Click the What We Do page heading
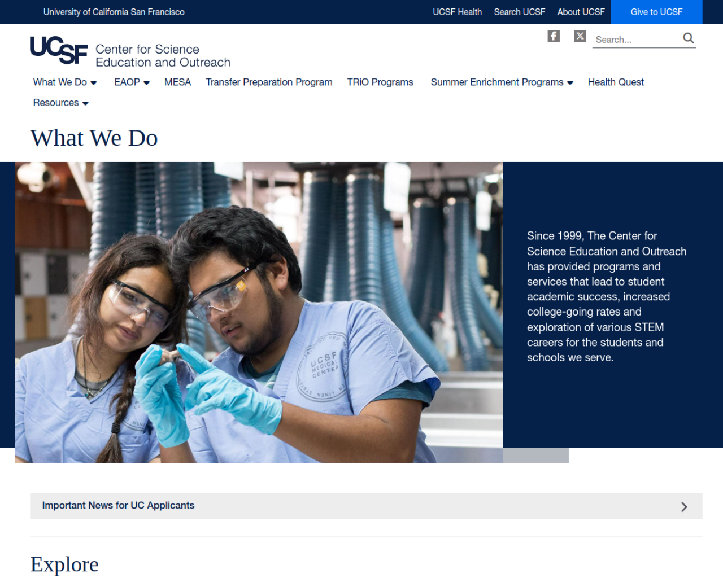Screen dimensions: 723x578 click(94, 138)
